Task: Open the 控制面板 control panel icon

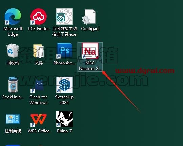Action: pos(13,119)
